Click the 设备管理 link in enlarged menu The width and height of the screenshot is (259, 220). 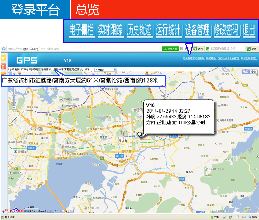[x=198, y=31]
